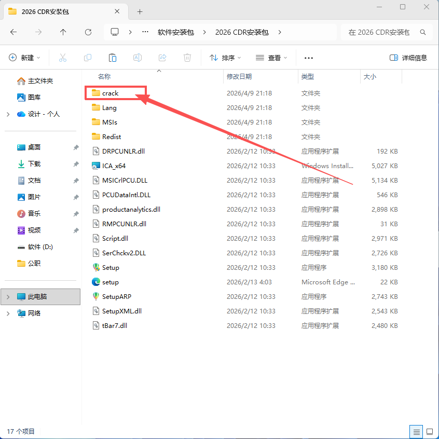
Task: Sort by 名称 column header
Action: point(104,76)
